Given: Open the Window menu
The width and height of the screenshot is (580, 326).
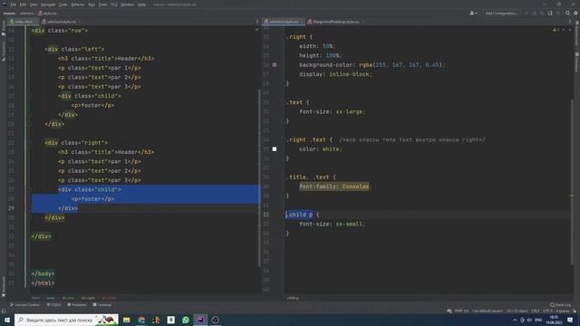Looking at the screenshot, I should (x=127, y=5).
